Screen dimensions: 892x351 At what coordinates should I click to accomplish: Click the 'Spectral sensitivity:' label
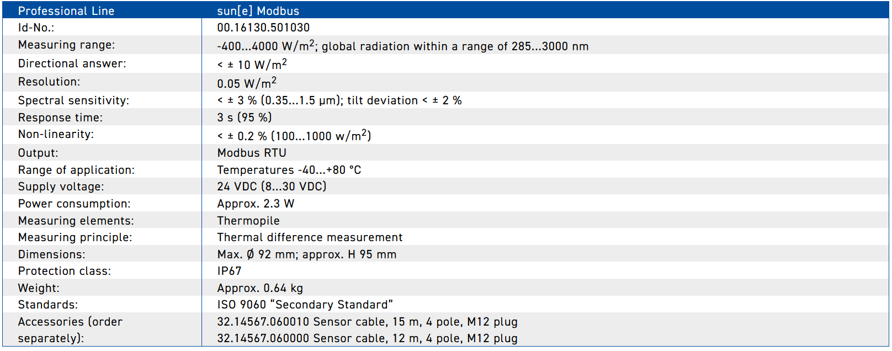73,100
